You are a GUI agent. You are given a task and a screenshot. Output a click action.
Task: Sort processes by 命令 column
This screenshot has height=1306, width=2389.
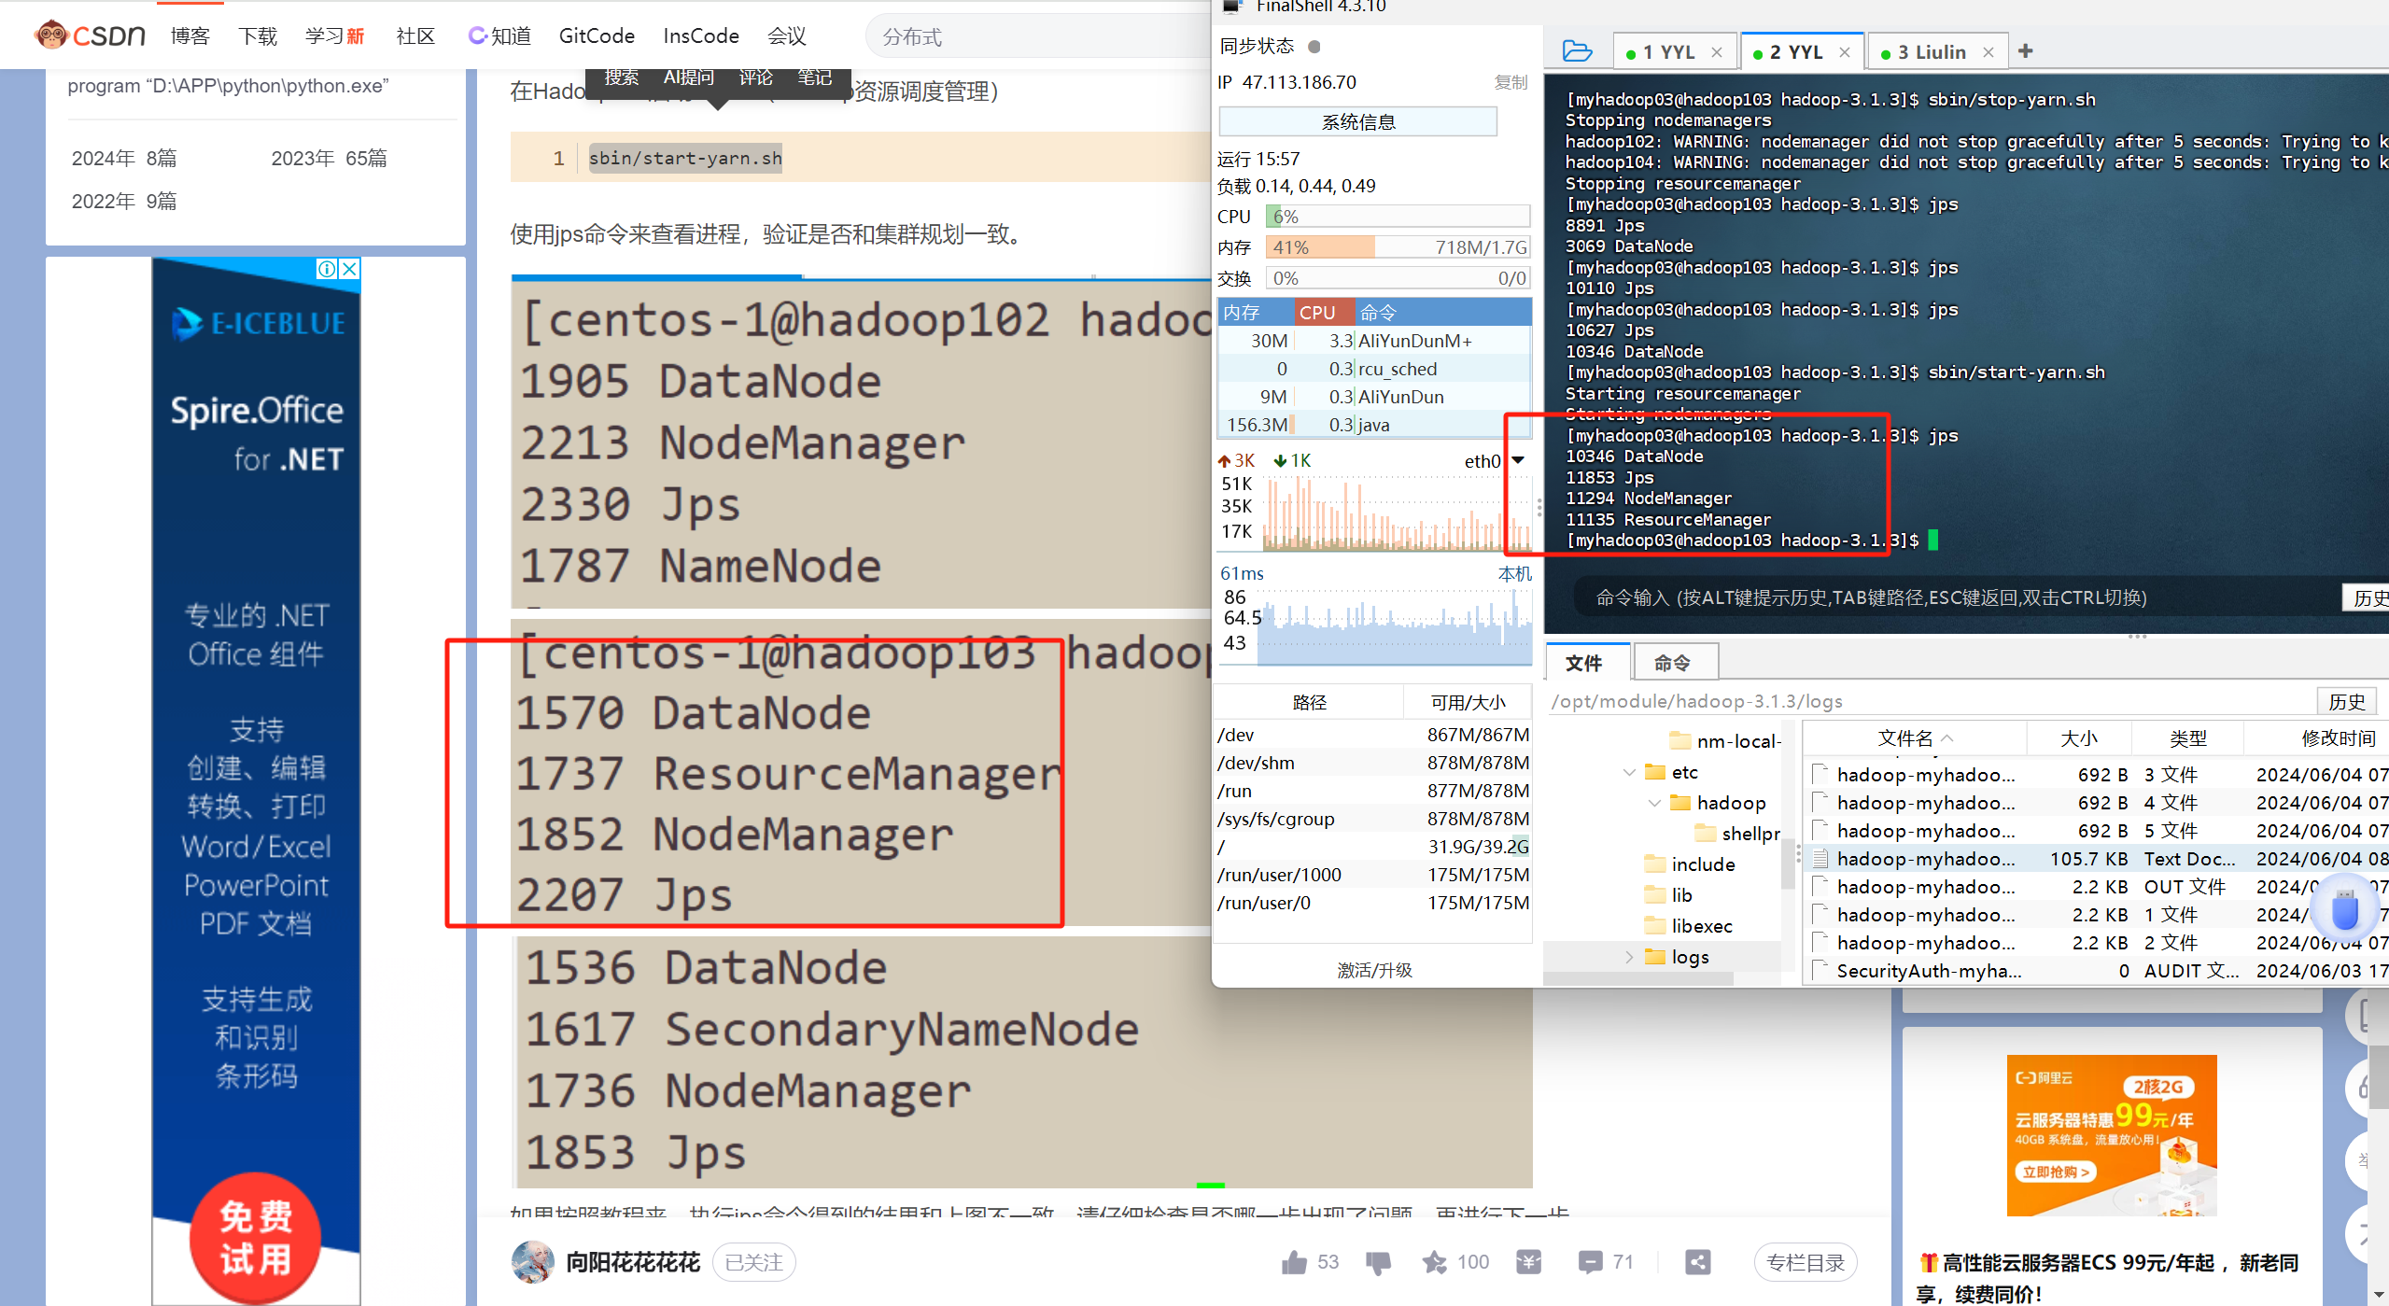pyautogui.click(x=1442, y=313)
